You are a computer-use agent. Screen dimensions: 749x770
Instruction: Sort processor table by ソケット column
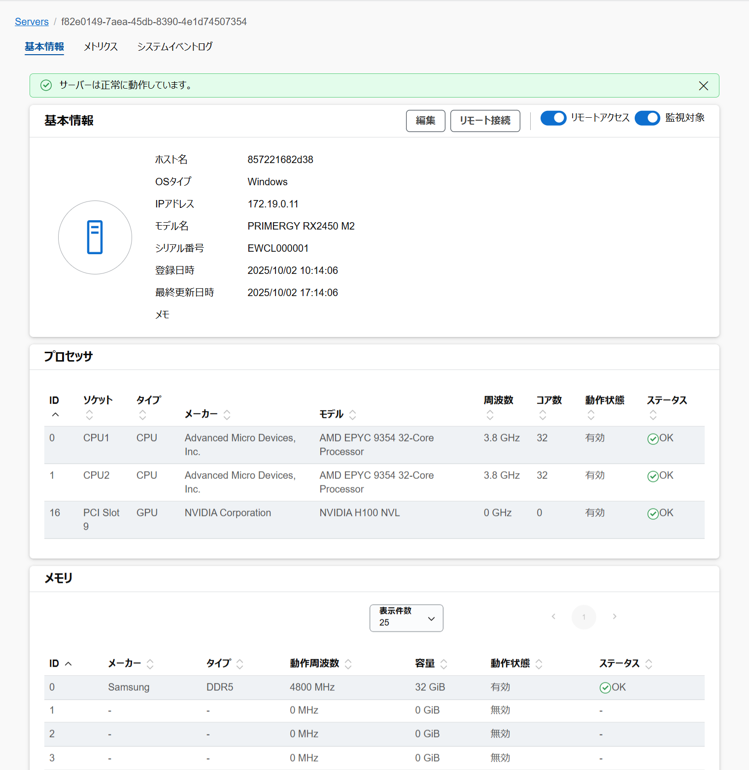click(89, 415)
